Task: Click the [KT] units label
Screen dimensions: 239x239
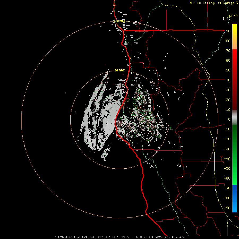Action: tap(227, 18)
